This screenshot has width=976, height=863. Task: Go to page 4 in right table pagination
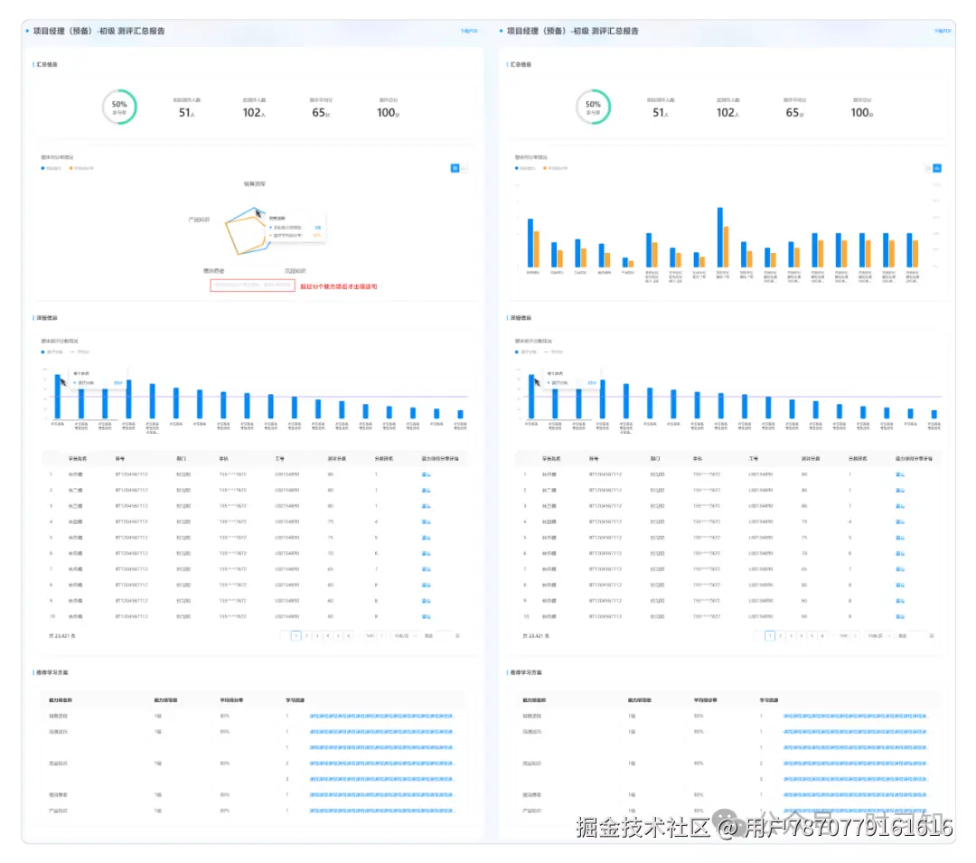[x=802, y=636]
